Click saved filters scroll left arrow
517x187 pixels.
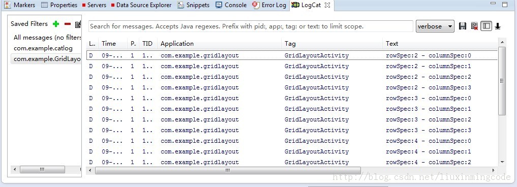(14, 170)
